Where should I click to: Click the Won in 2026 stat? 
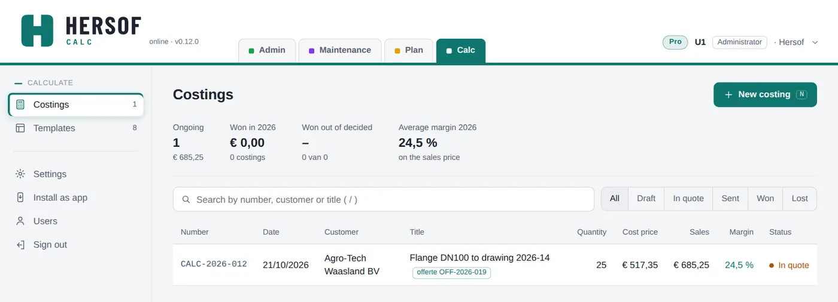253,142
